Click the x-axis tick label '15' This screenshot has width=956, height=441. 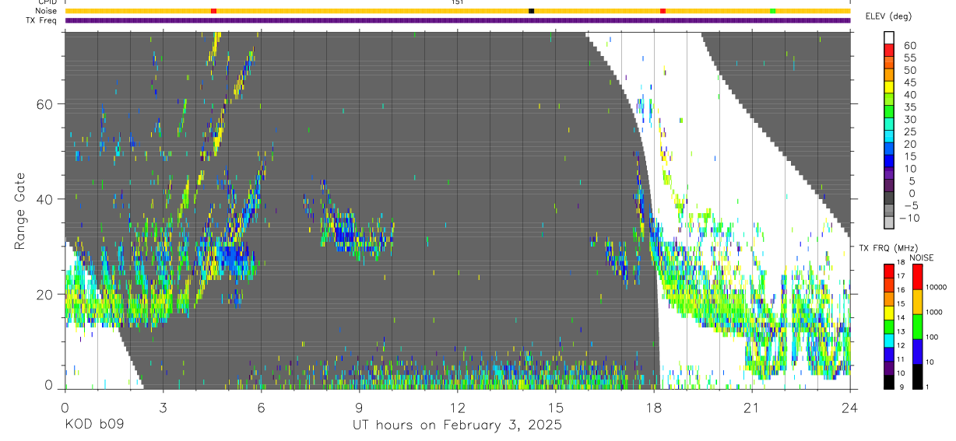pyautogui.click(x=555, y=408)
